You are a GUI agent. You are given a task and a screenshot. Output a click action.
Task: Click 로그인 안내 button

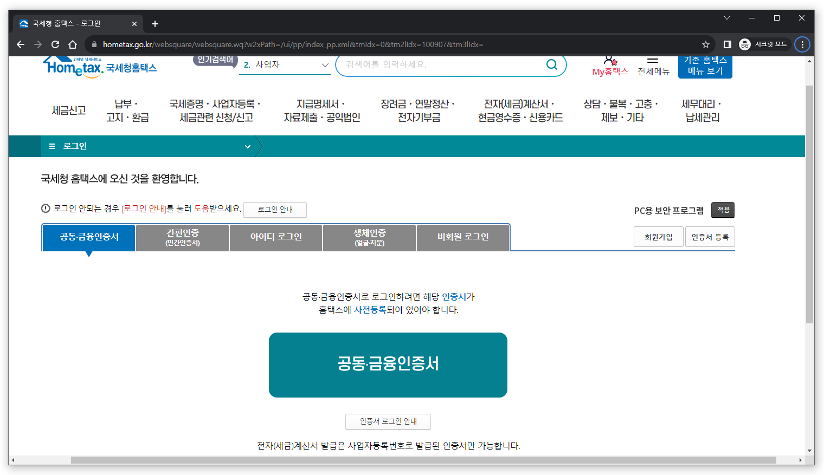tap(275, 210)
